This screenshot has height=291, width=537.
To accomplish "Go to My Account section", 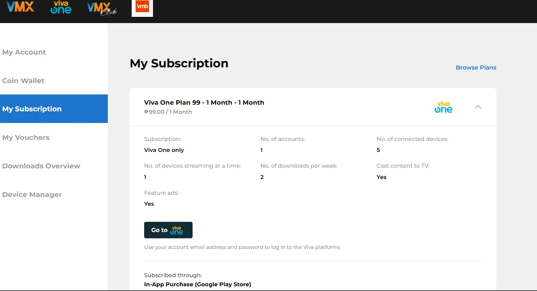I will tap(24, 52).
